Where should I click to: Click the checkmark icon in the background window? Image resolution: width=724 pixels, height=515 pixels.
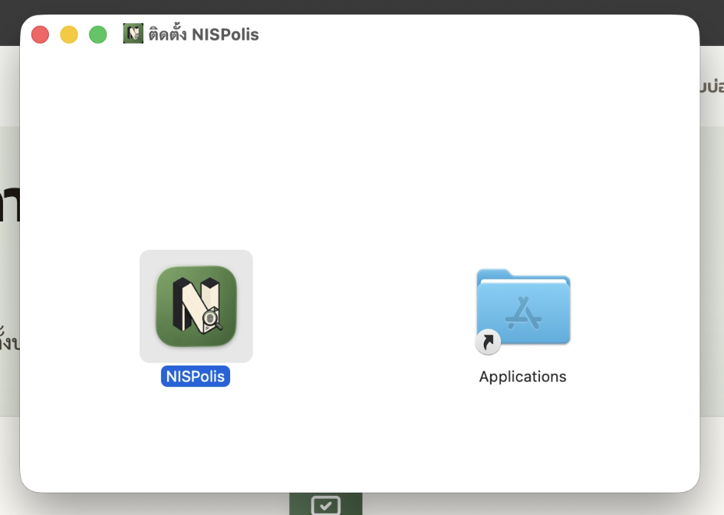pyautogui.click(x=326, y=505)
